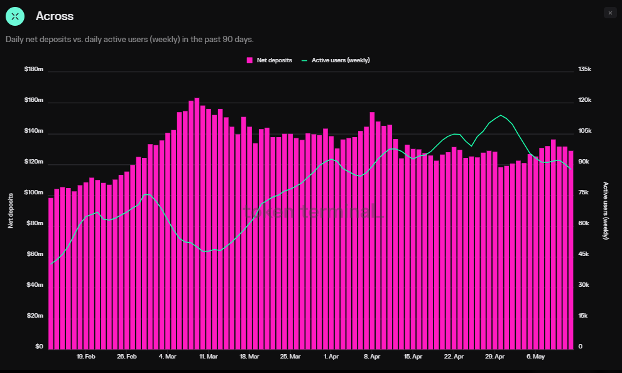Click the 6. May date label
Screen dimensions: 622x373
click(x=535, y=357)
